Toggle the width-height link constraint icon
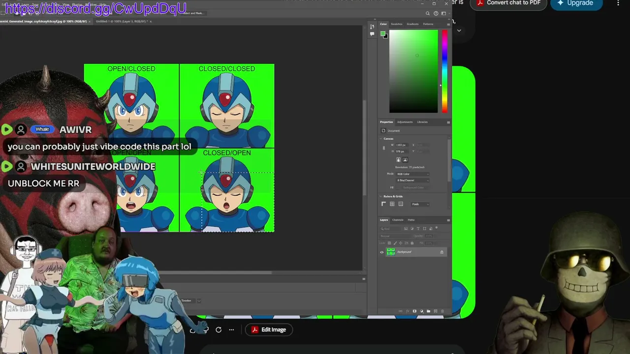The width and height of the screenshot is (630, 354). 384,148
